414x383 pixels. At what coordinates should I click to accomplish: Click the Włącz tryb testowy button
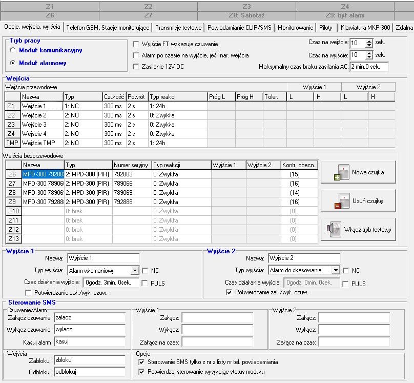(x=358, y=229)
